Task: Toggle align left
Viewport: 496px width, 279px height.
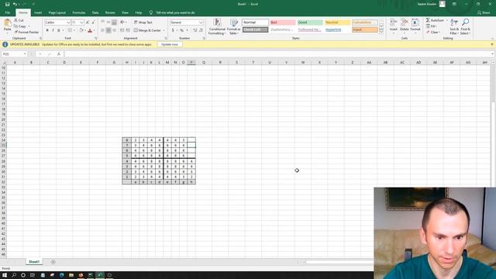Action: (x=102, y=30)
